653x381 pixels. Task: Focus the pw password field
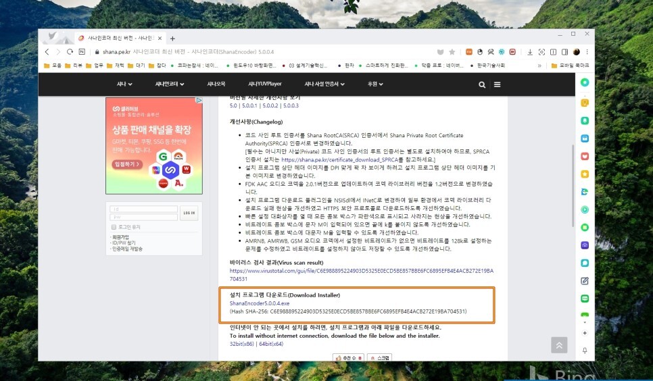pyautogui.click(x=144, y=217)
